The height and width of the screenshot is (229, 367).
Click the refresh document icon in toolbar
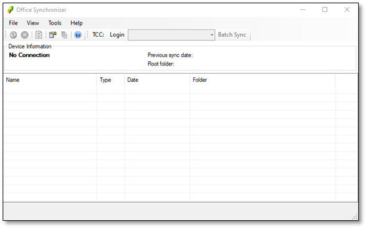point(39,35)
